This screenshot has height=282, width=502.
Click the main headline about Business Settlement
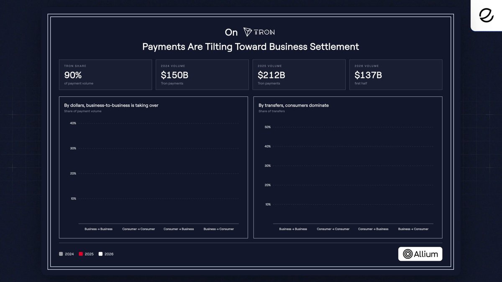click(x=251, y=46)
